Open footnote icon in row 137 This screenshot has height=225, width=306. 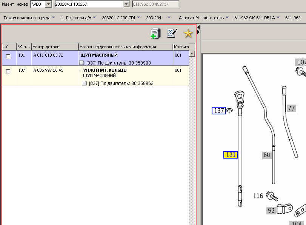85,83
